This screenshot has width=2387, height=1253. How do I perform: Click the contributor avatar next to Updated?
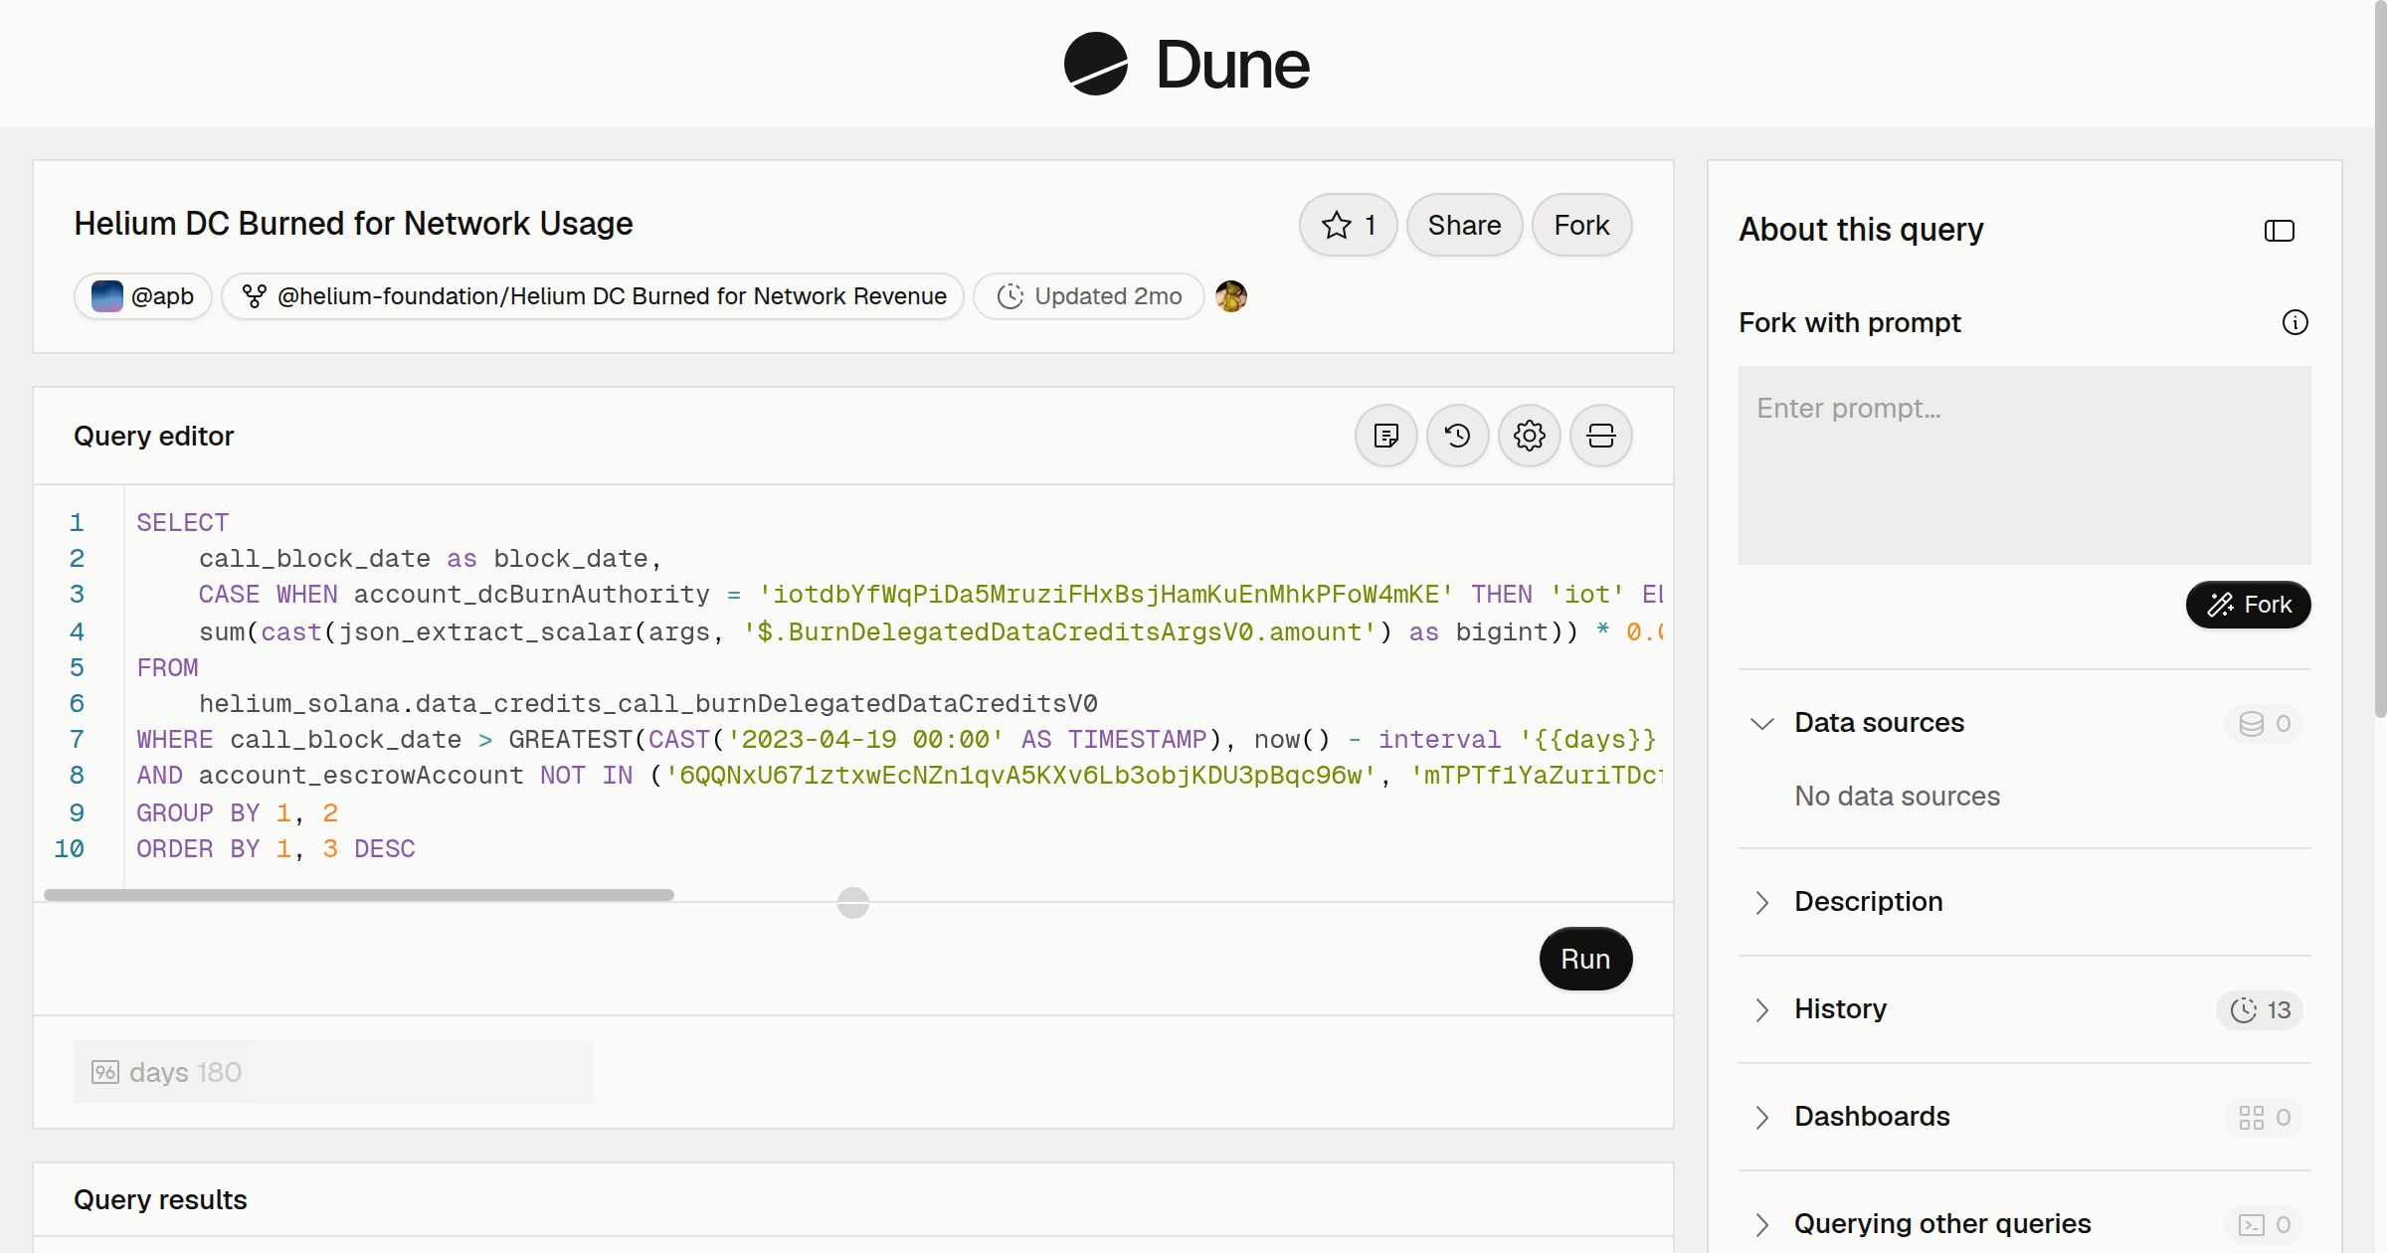pyautogui.click(x=1231, y=296)
